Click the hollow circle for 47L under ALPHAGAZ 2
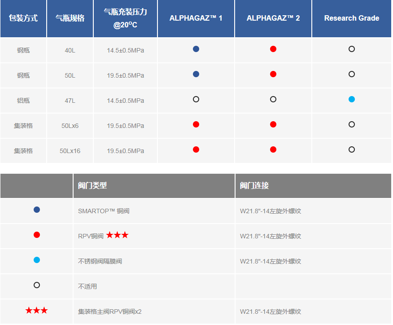Viewport: 393px width, 325px height. coord(273,99)
